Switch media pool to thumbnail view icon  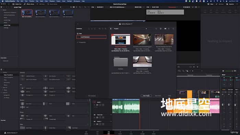coord(74,7)
